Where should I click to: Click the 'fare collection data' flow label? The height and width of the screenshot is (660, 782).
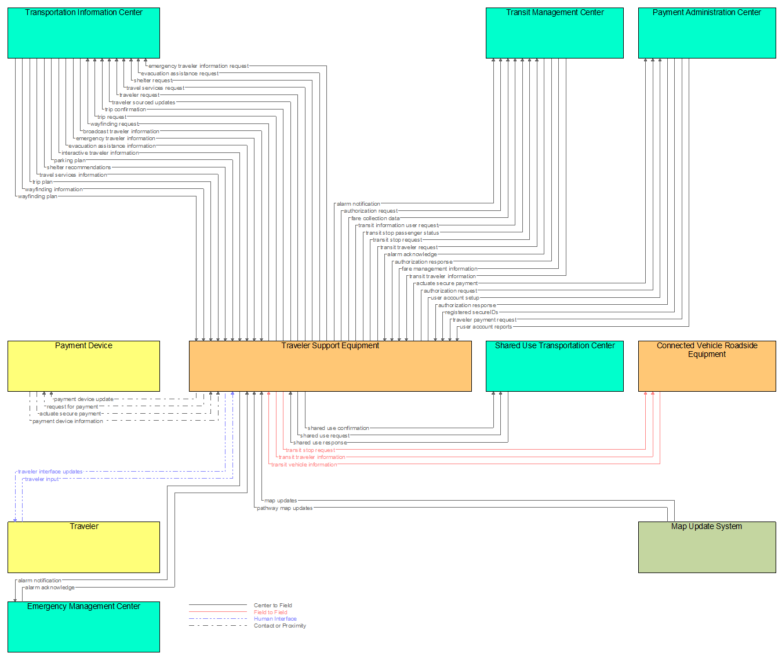375,218
